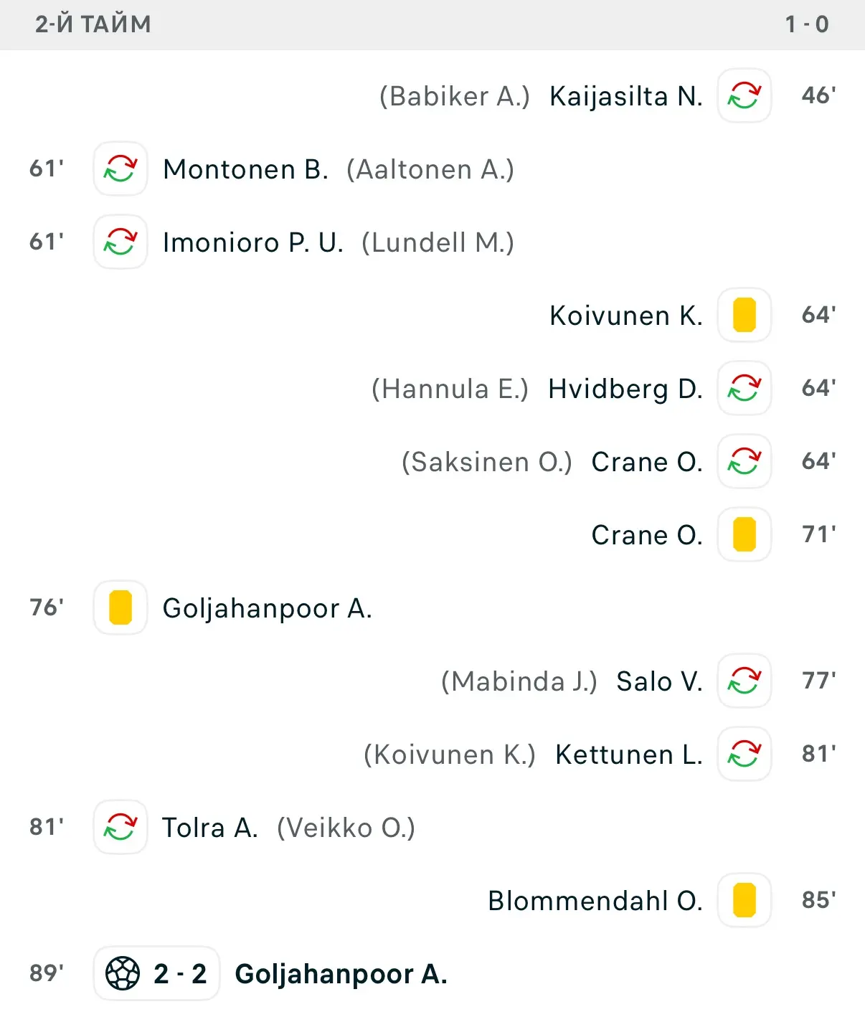Image resolution: width=865 pixels, height=1017 pixels.
Task: Click the 64' substitution icon for Crane O.
Action: point(745,461)
